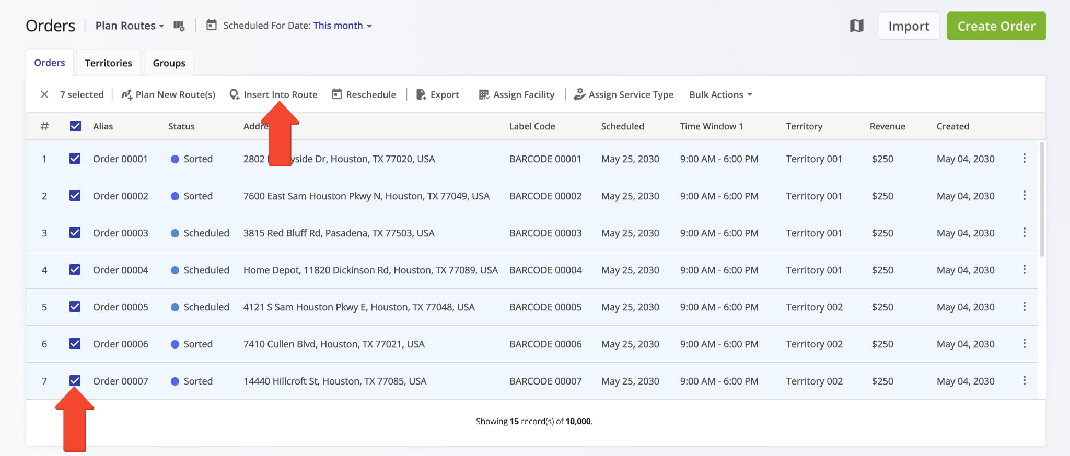Viewport: 1070px width, 456px height.
Task: Click the Order 00005 alias
Action: [121, 307]
